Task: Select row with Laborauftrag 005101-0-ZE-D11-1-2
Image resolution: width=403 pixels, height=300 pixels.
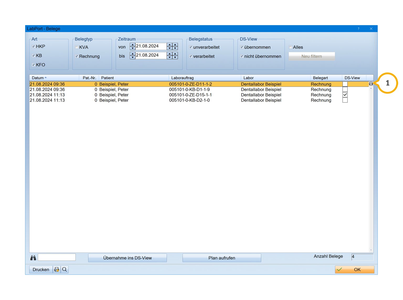Action: tap(199, 84)
